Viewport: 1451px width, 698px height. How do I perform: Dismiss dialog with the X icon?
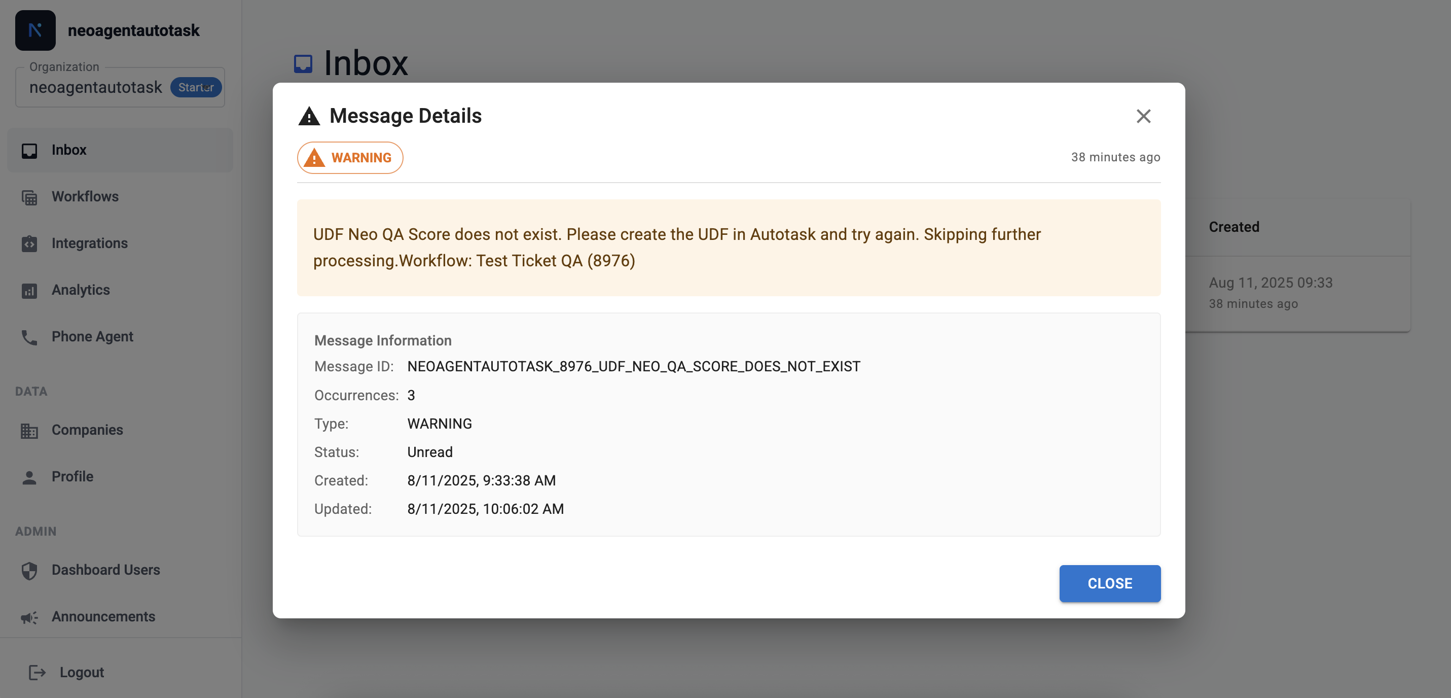coord(1143,116)
